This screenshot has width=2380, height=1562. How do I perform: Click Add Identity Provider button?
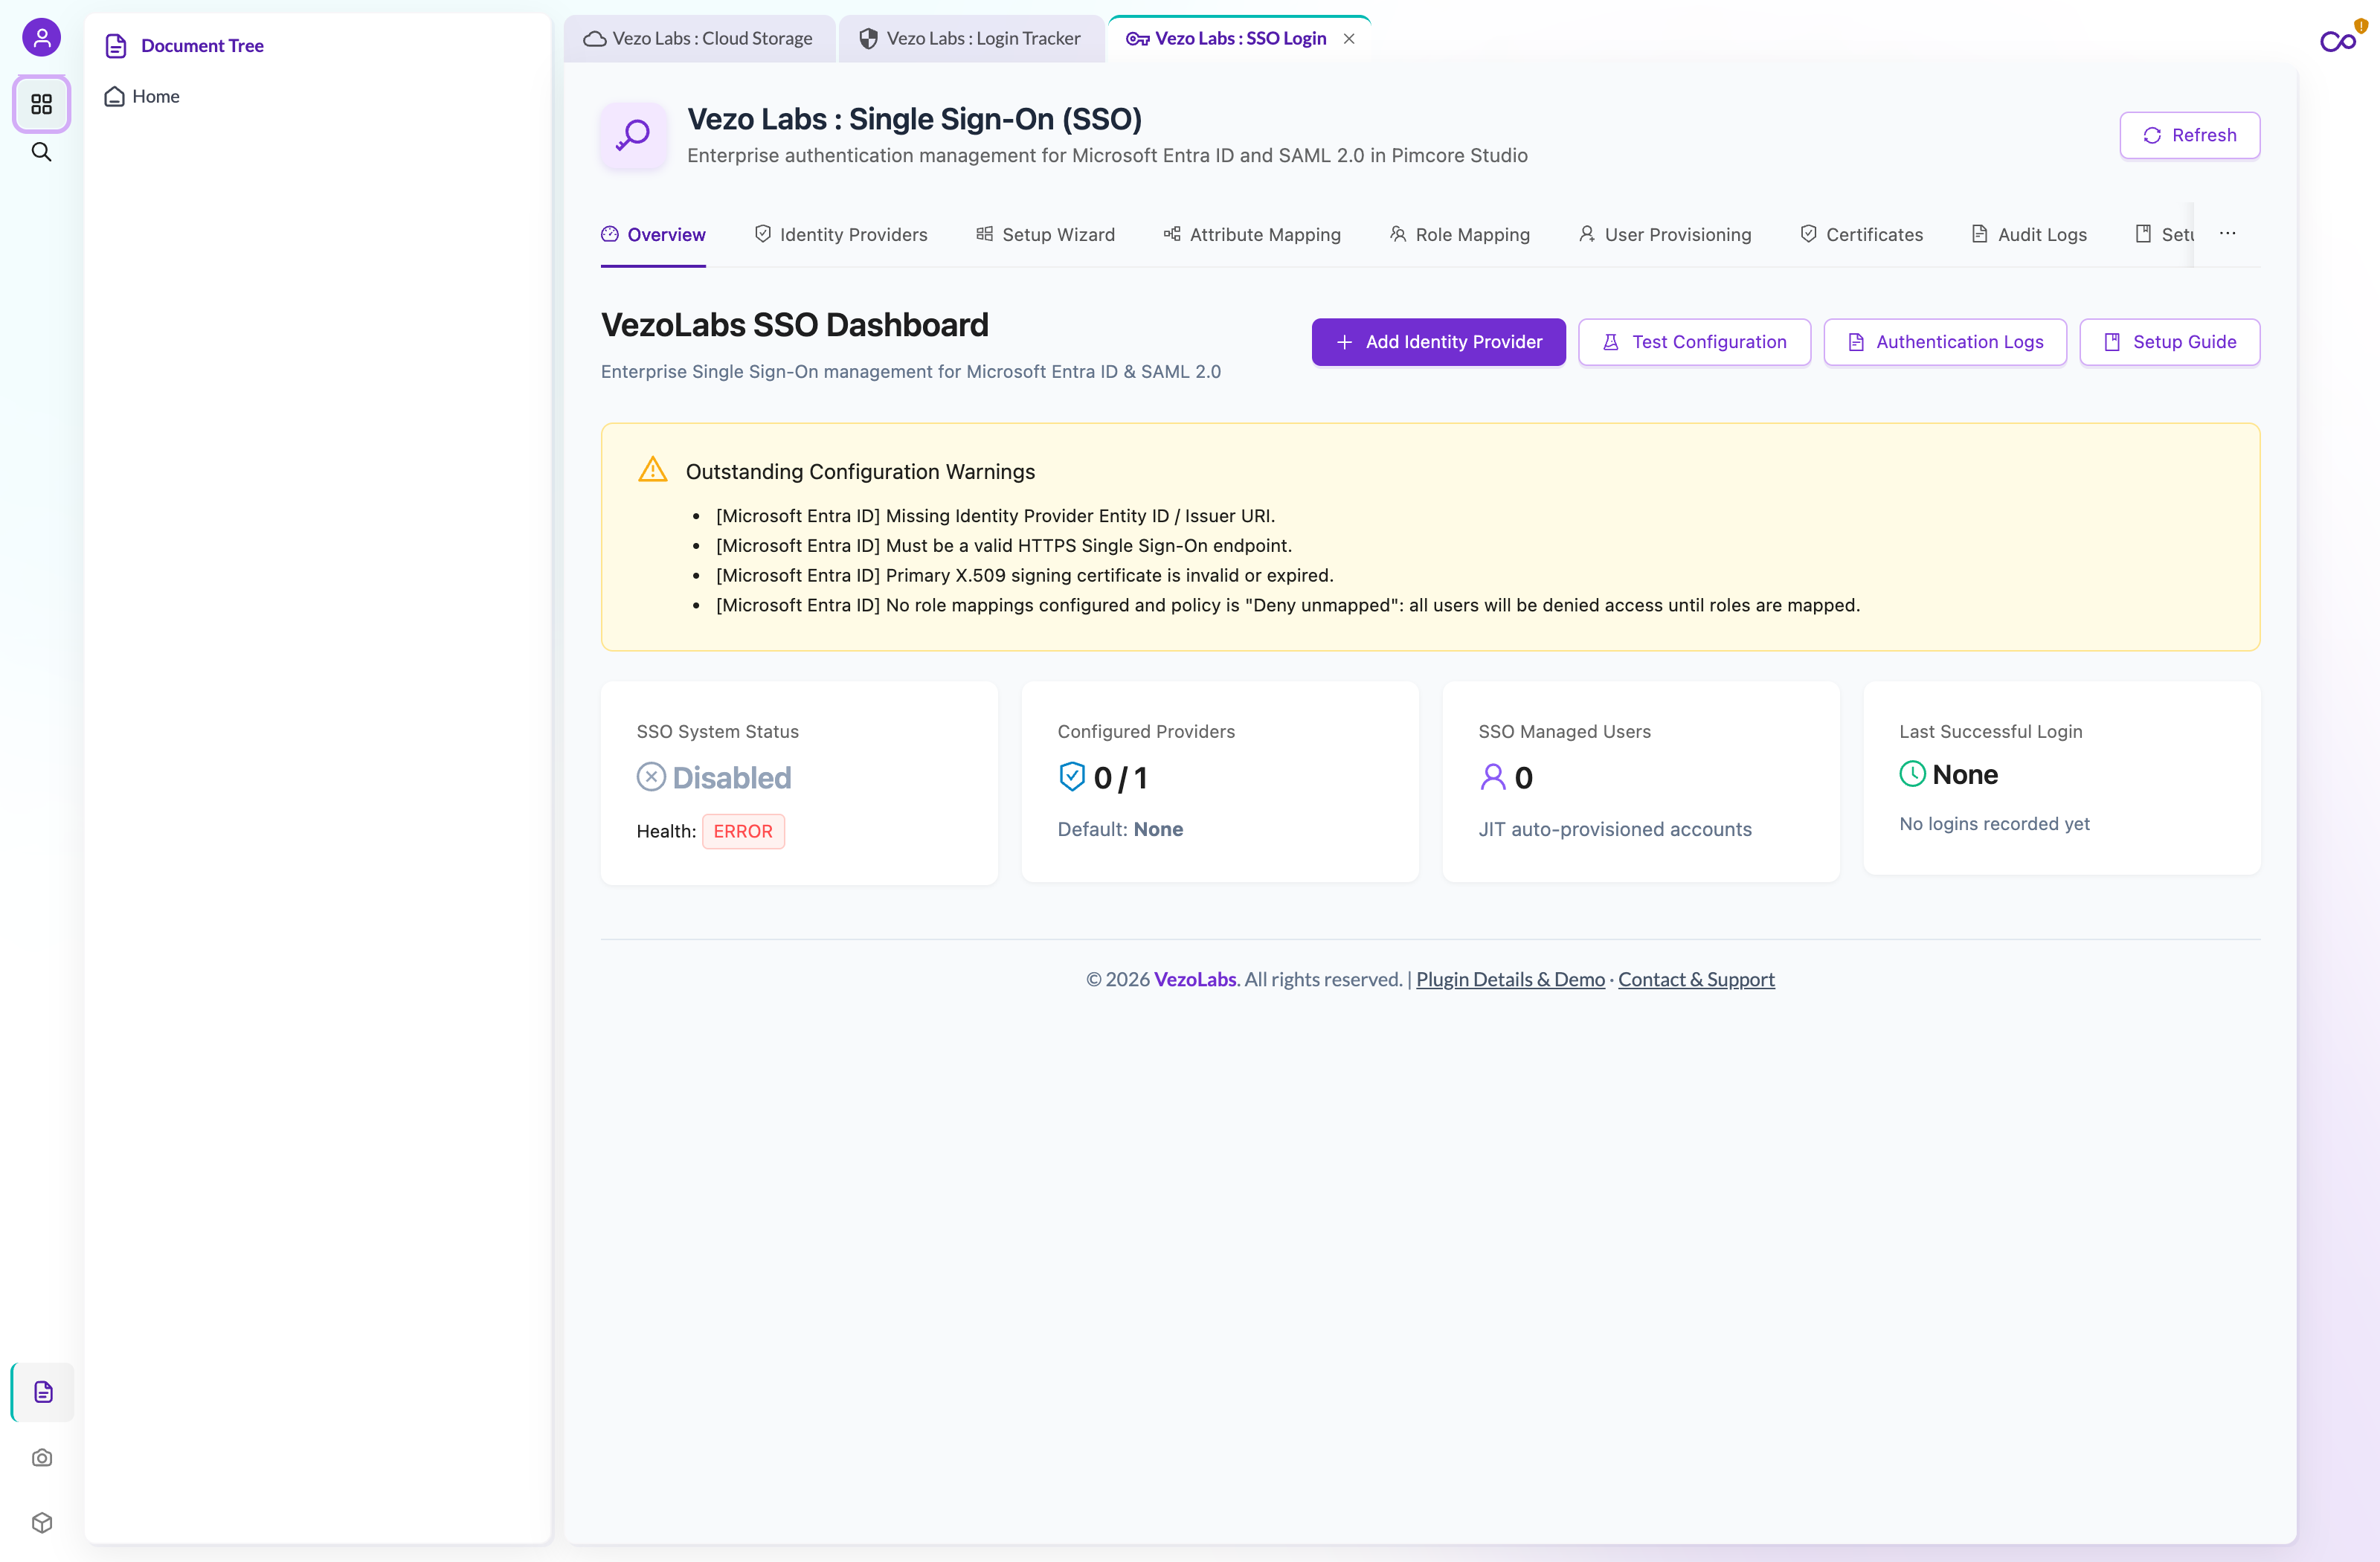pyautogui.click(x=1438, y=342)
